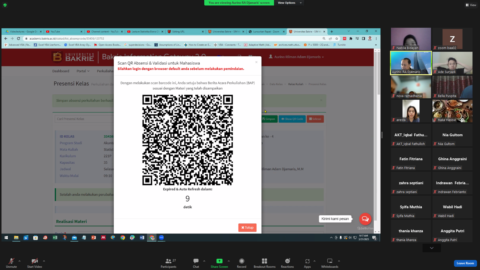This screenshot has height=270, width=480.
Task: Expand Share Screen options arrow
Action: point(229,261)
